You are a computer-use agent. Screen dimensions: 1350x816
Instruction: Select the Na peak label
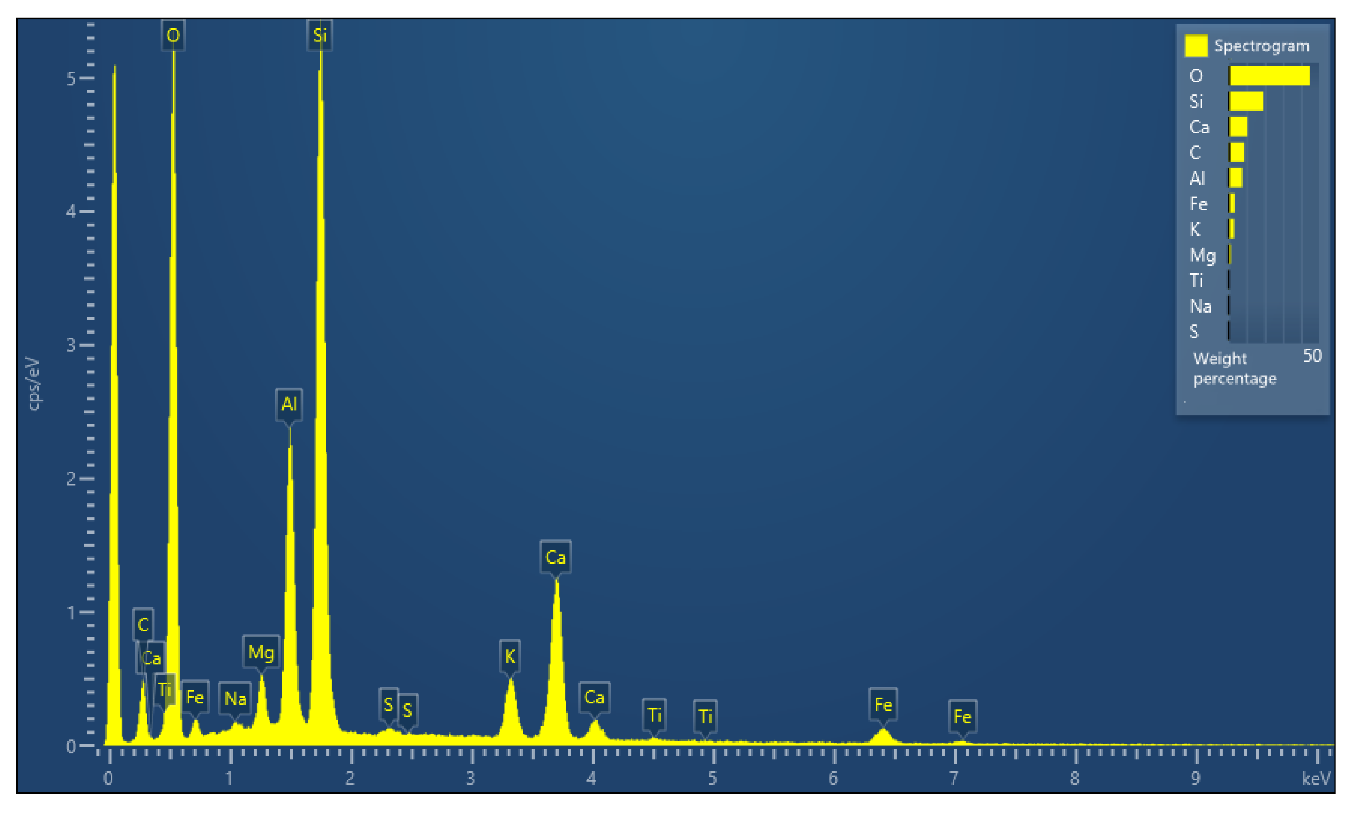click(x=235, y=698)
